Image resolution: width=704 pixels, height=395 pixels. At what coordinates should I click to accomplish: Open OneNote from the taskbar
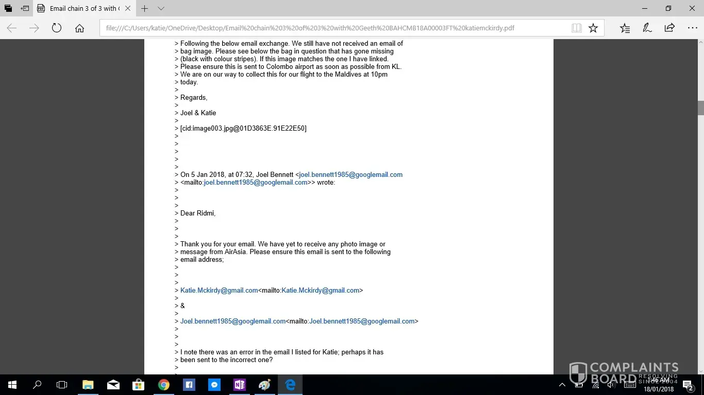tap(239, 385)
